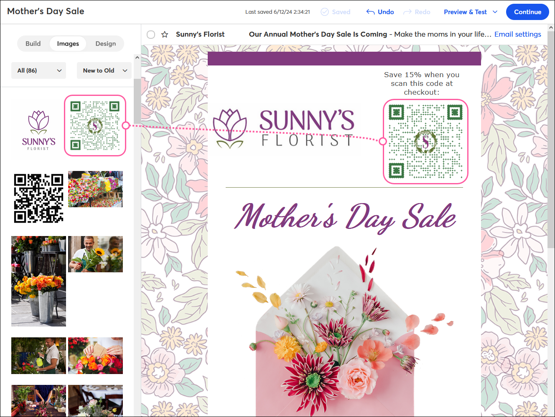Click the Sunny's Florist sender name

200,34
